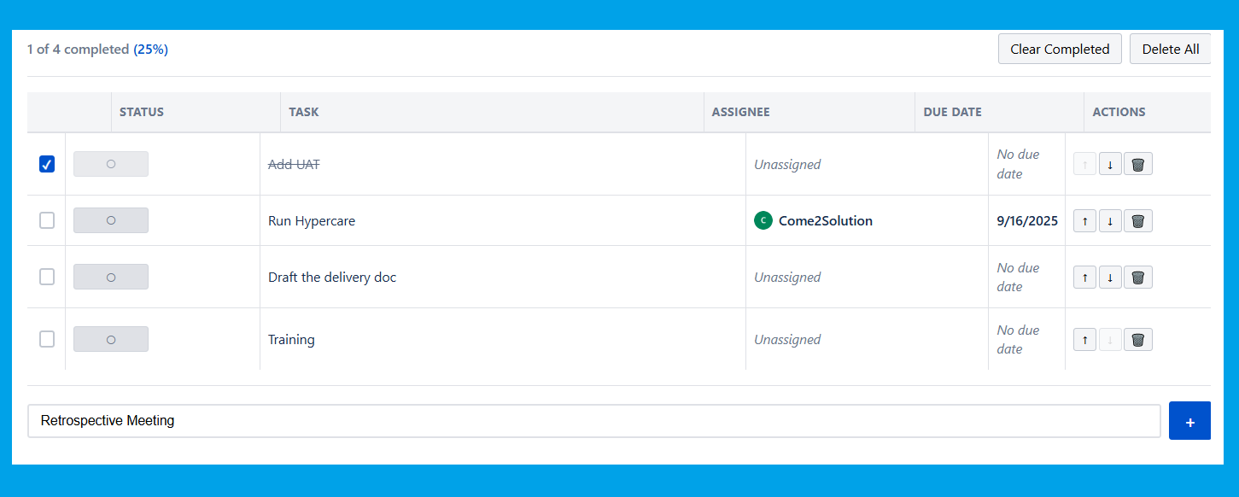1239x497 pixels.
Task: Click the DUE DATE column header
Action: [x=952, y=112]
